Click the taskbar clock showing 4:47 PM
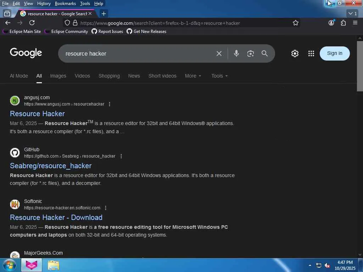Screen dimensions: 363x272 [345, 265]
